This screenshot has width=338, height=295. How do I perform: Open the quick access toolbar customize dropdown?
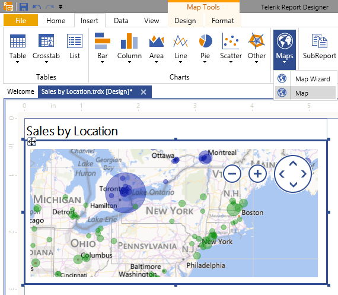(x=61, y=7)
